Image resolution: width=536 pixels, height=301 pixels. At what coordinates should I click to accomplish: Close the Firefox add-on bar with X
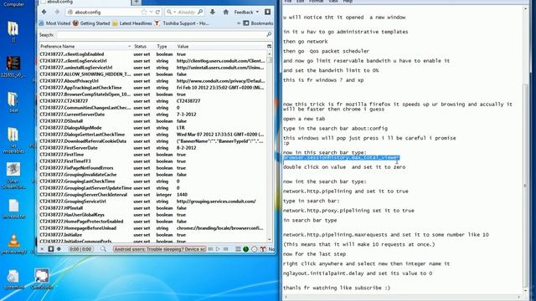pos(42,249)
